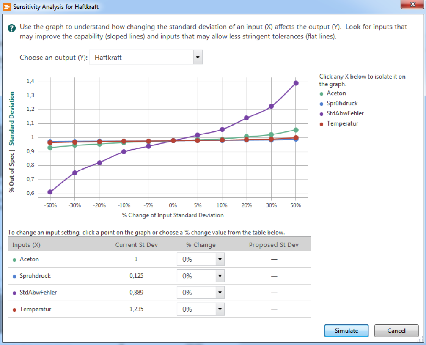Click the Proposed St Dev column header
This screenshot has width=426, height=345.
(274, 245)
